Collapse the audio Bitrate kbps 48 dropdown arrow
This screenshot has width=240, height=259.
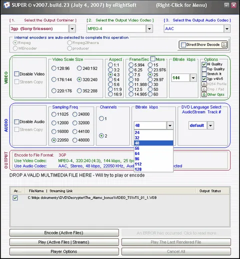point(170,125)
